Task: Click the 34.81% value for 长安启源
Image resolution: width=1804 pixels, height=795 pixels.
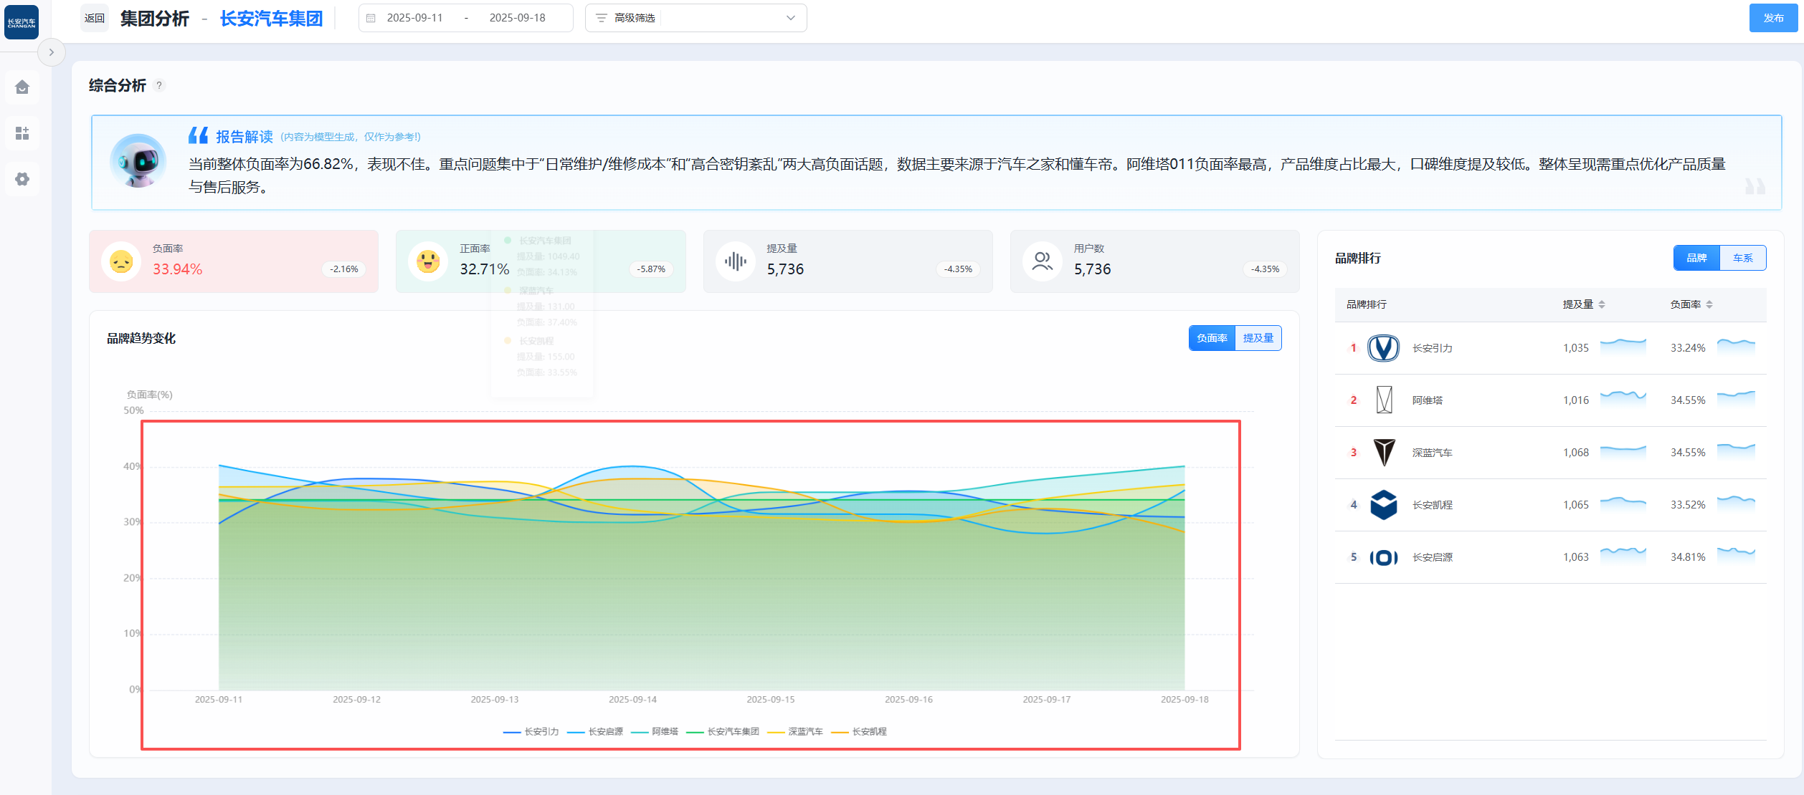Action: coord(1688,557)
